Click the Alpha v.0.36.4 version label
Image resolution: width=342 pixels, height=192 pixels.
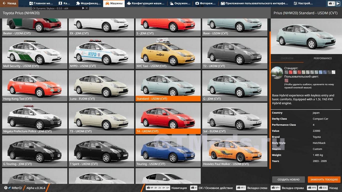pyautogui.click(x=36, y=188)
